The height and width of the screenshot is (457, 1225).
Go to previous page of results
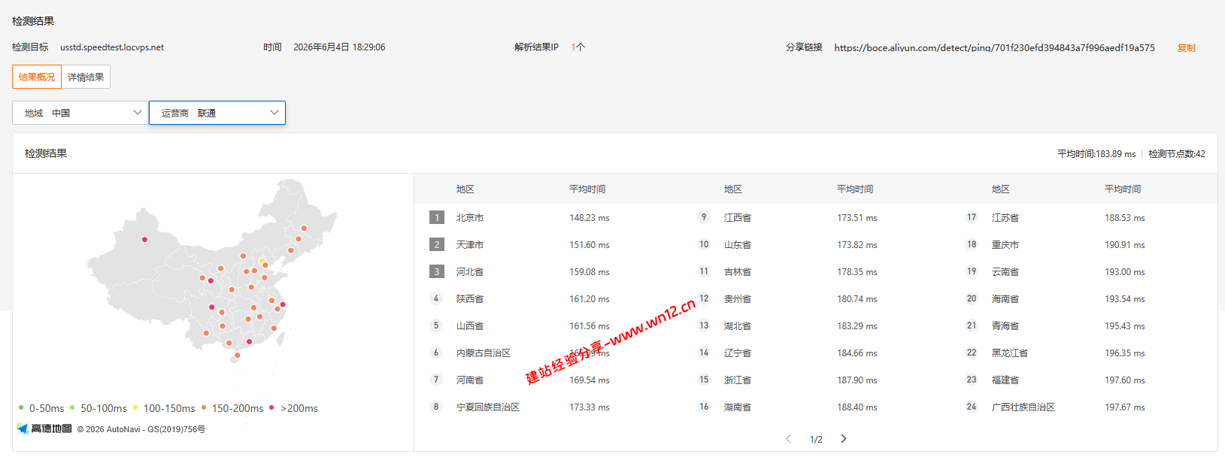(788, 439)
